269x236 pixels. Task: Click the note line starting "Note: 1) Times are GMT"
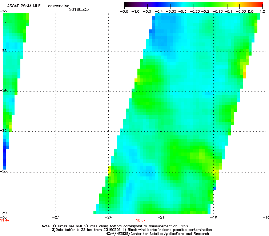coord(115,226)
